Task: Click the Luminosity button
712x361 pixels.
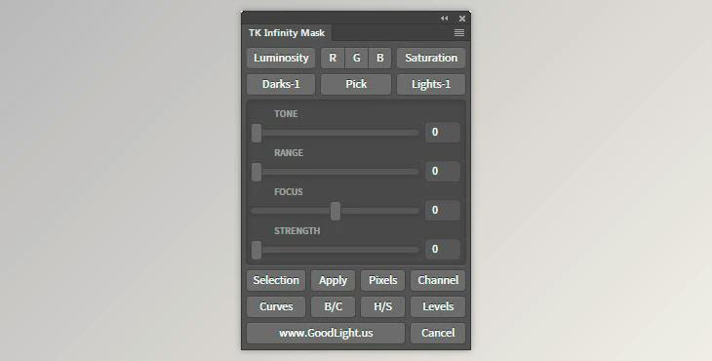Action: pos(281,59)
